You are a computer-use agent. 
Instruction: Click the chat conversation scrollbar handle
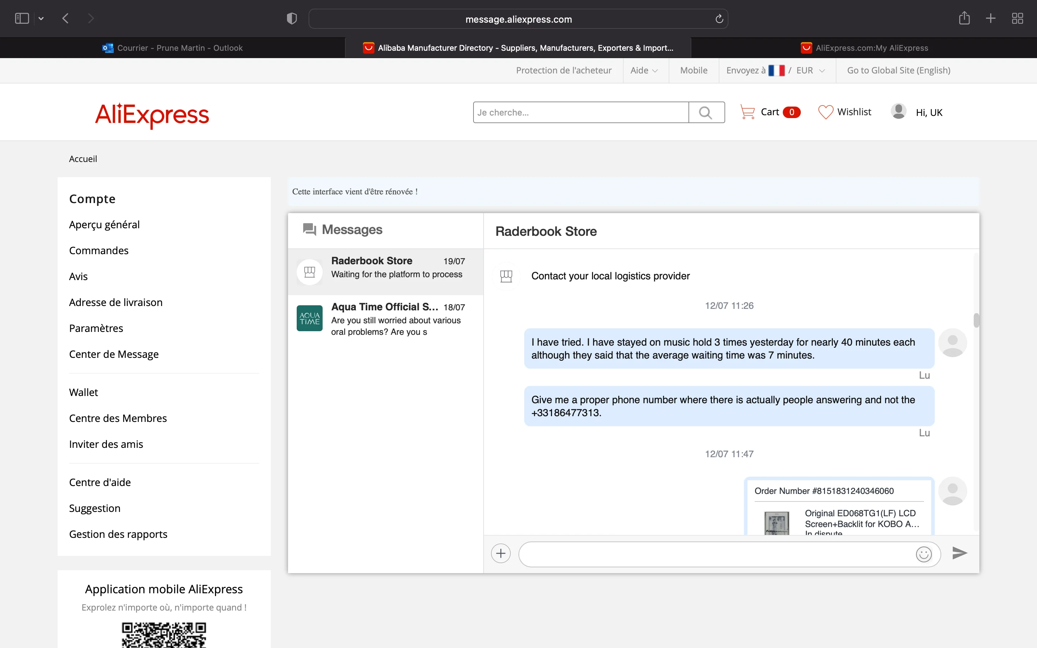point(976,320)
